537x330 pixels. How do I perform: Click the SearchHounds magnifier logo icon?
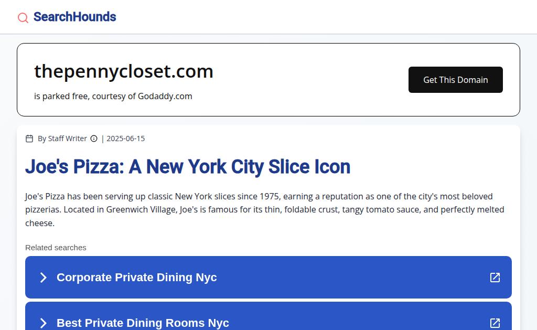coord(23,18)
